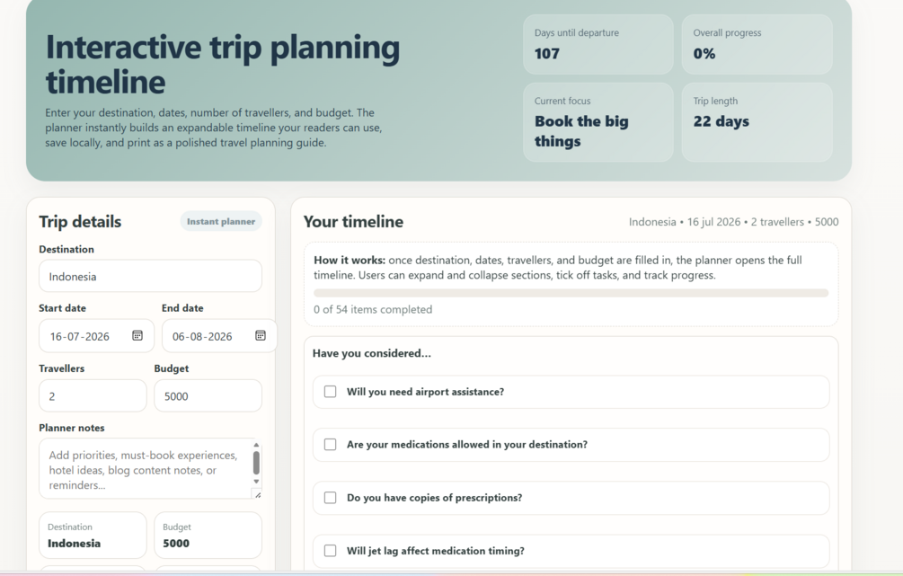This screenshot has height=576, width=903.
Task: Collapse the 'Have you considered...' section
Action: (x=372, y=353)
